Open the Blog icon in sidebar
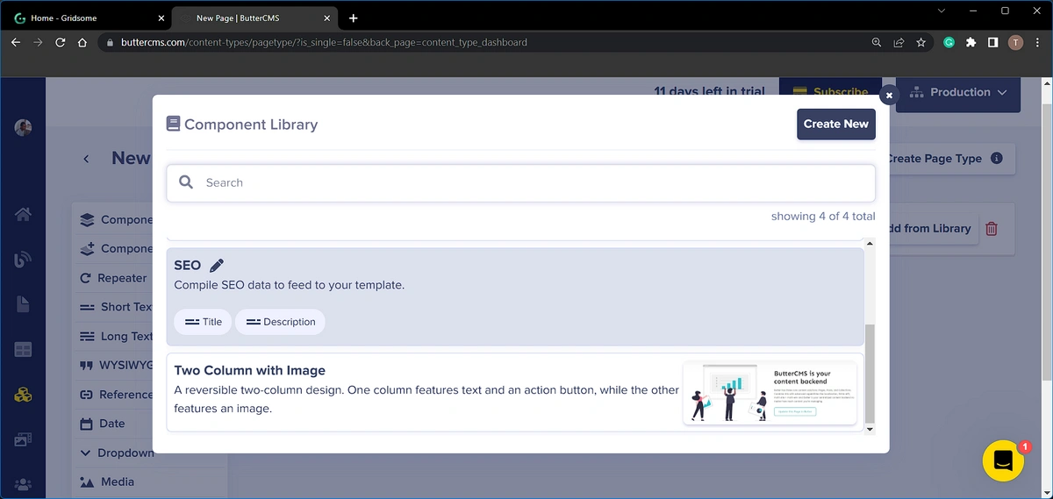This screenshot has width=1053, height=499. click(x=24, y=260)
